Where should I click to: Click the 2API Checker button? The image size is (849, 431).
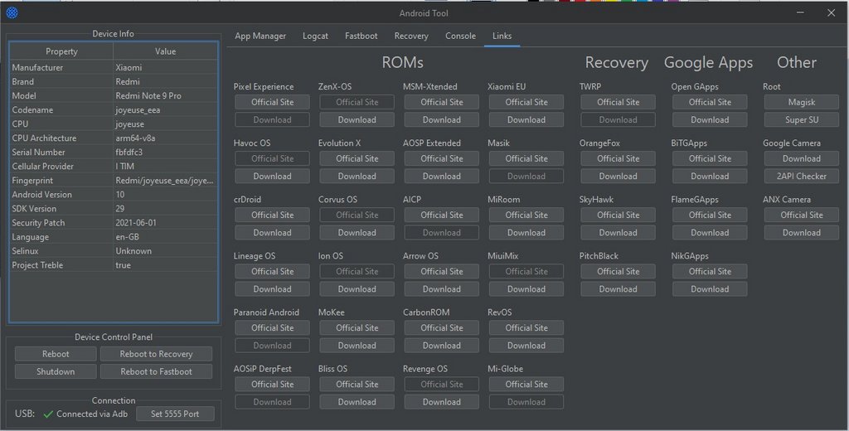click(802, 176)
